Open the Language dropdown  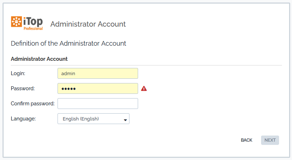(93, 119)
